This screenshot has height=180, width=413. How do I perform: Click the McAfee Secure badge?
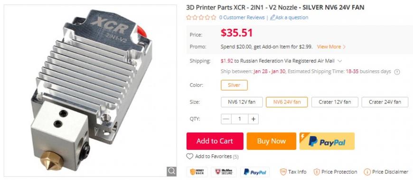(224, 172)
